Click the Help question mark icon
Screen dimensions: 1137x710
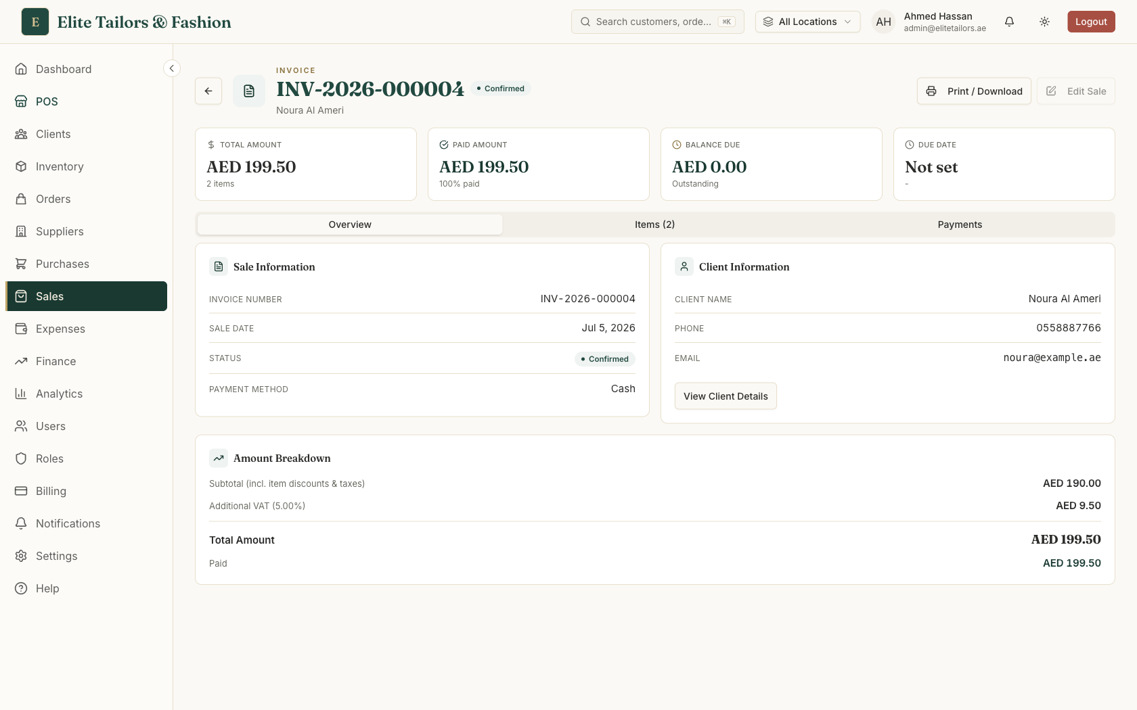(x=21, y=588)
